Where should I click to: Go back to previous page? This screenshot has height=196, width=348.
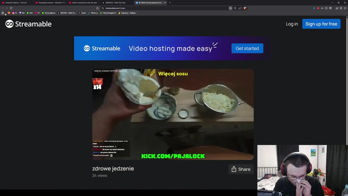click(x=3, y=8)
